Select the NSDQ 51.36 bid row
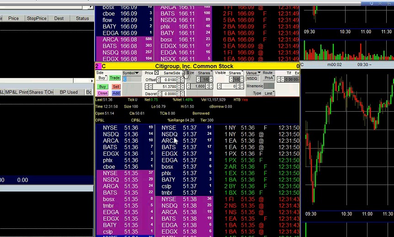 125,134
